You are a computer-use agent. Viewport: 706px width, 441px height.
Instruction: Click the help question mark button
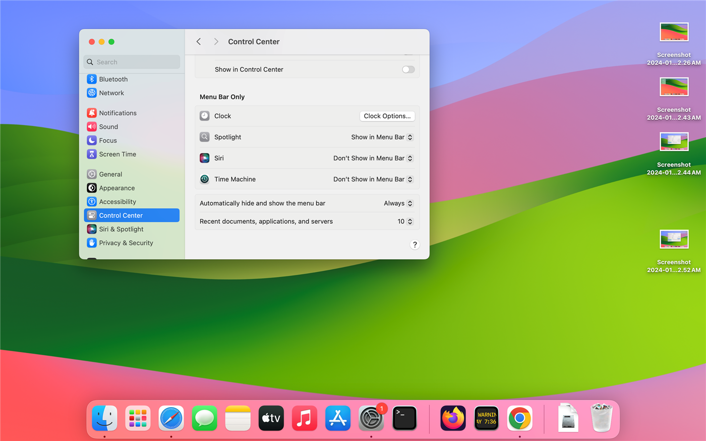[x=415, y=245]
